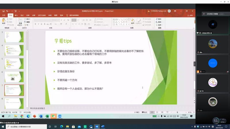Toggle text Shadow in the font group
230x129 pixels.
45,24
